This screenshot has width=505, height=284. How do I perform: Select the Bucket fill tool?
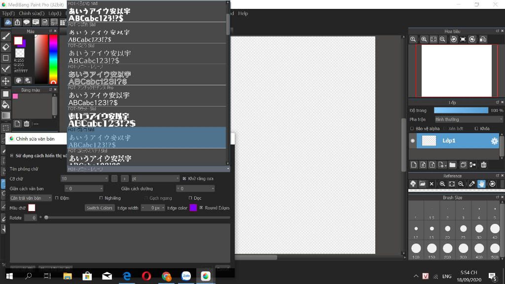point(6,105)
